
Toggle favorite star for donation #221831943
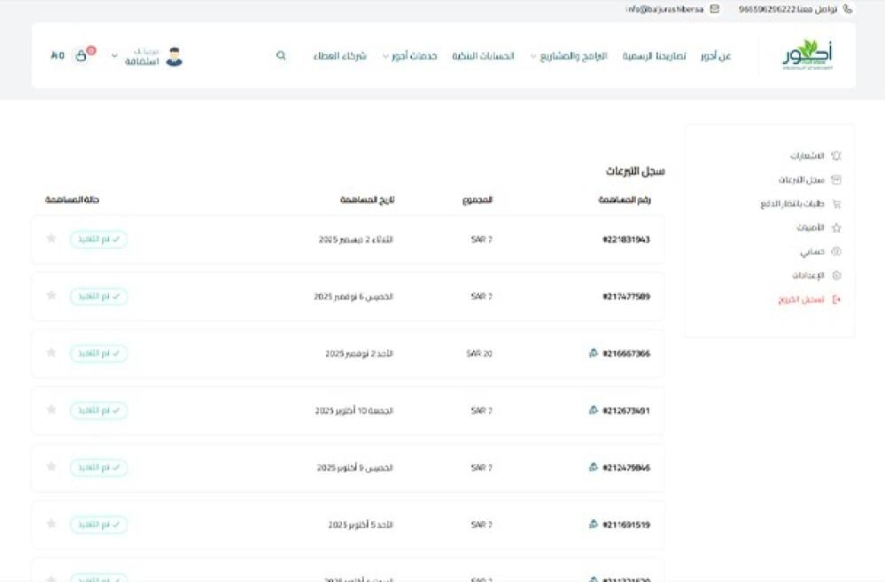click(x=51, y=238)
